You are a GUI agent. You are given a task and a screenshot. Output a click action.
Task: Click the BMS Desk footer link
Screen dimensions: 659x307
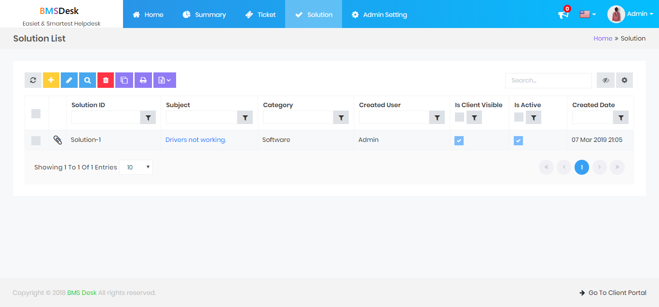82,293
